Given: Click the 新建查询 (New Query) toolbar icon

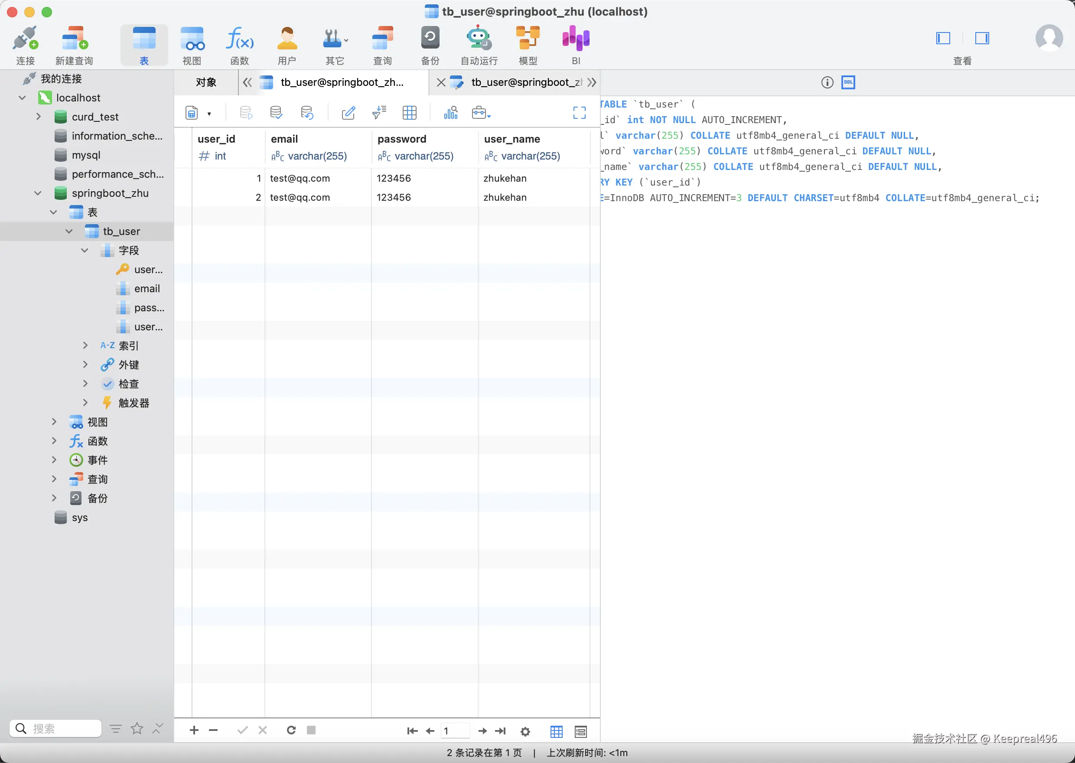Looking at the screenshot, I should [x=74, y=39].
